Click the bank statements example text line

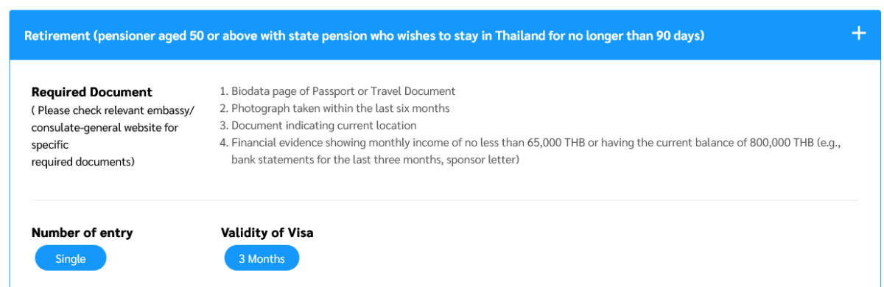(x=376, y=160)
